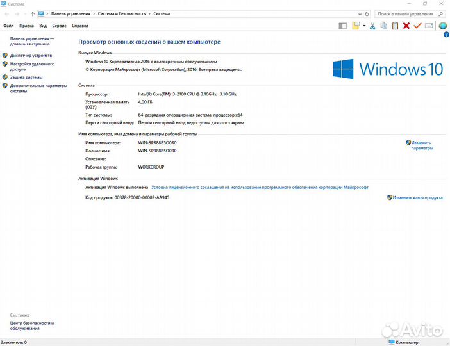Click the gray envelope toolbar icon
Viewport: 450px width, 346px height.
click(429, 26)
